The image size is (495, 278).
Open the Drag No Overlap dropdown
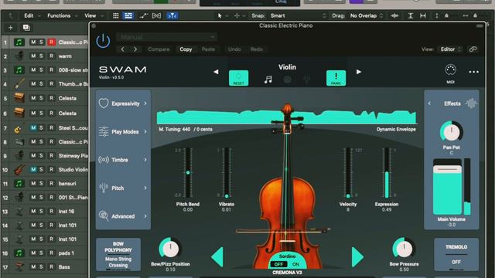(366, 15)
